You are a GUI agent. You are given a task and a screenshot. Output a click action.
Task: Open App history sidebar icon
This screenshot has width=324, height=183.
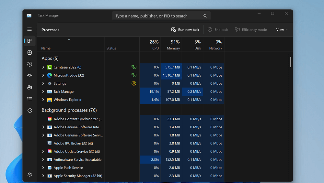coord(29,64)
